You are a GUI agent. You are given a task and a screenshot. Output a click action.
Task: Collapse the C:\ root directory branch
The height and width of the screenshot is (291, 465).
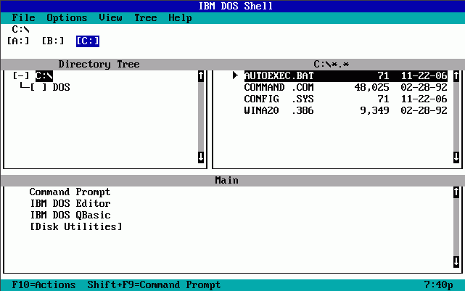click(x=21, y=75)
